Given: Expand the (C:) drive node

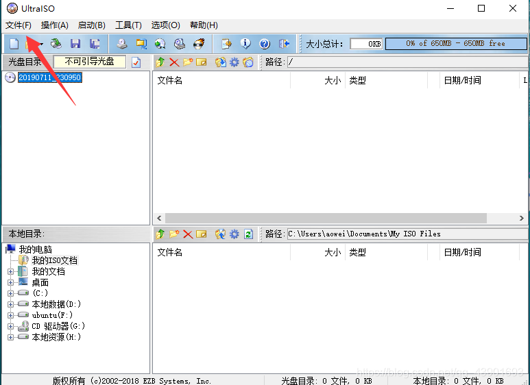Looking at the screenshot, I should pyautogui.click(x=10, y=293).
